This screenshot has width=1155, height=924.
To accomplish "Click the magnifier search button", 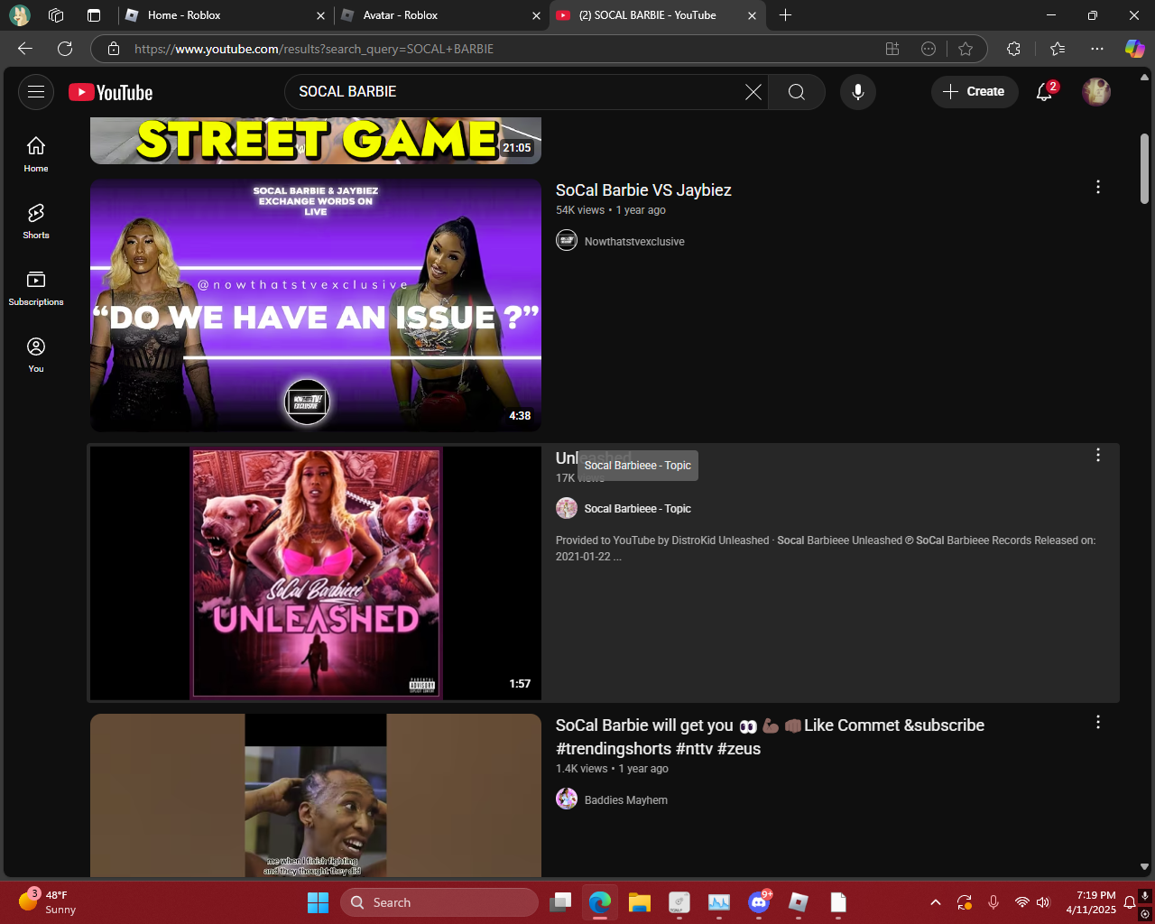I will [797, 92].
